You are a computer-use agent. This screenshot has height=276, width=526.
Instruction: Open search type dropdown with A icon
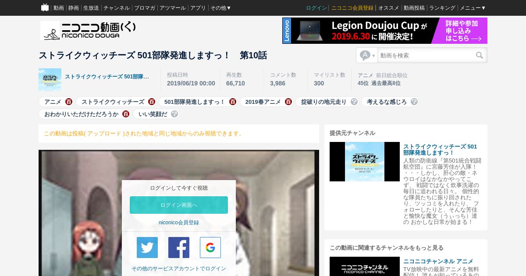[367, 55]
